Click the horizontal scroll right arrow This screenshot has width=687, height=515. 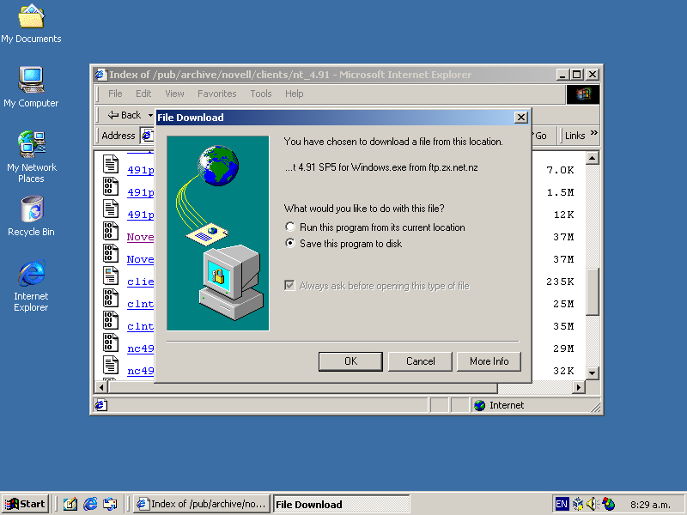click(x=579, y=387)
